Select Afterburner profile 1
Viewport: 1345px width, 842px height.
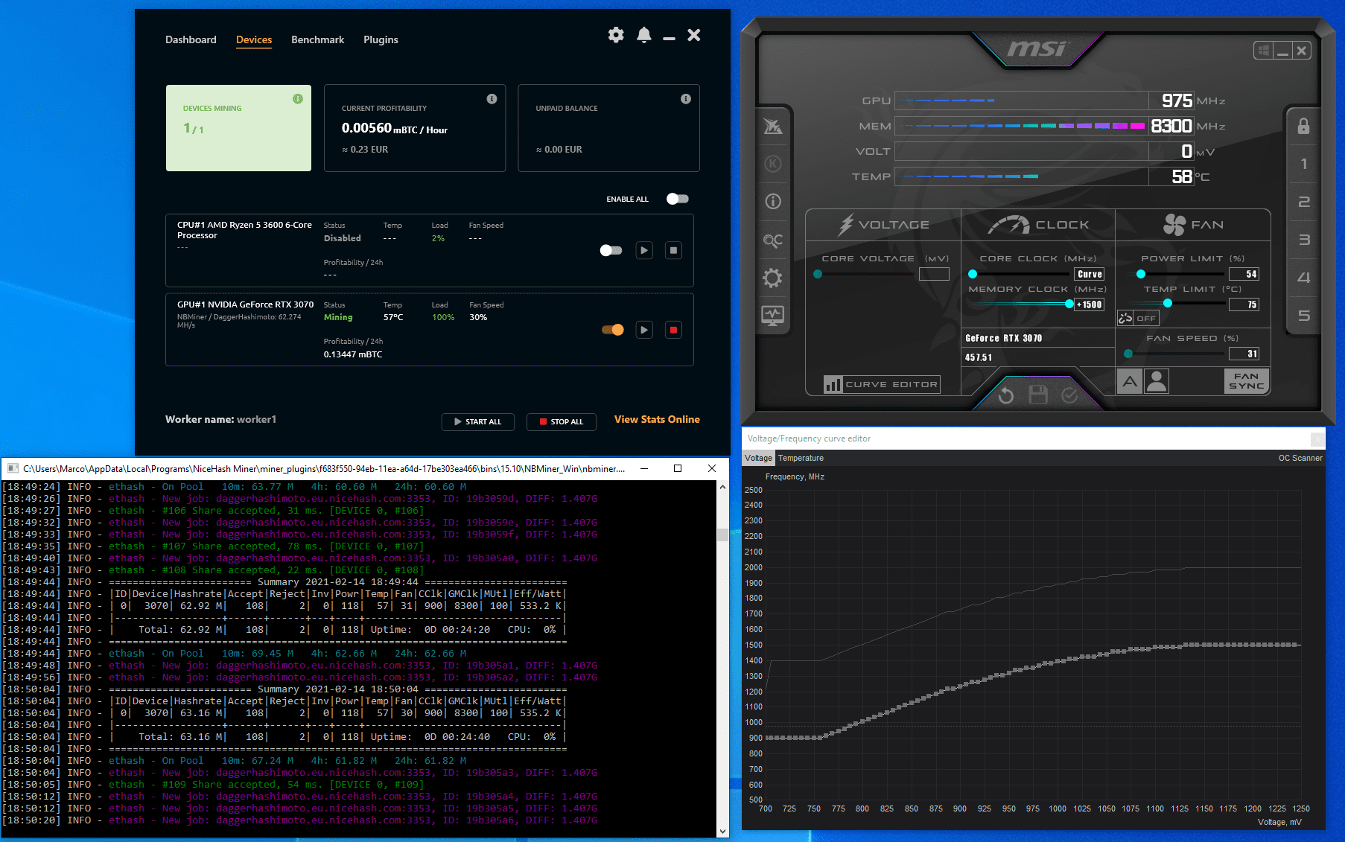coord(1304,164)
